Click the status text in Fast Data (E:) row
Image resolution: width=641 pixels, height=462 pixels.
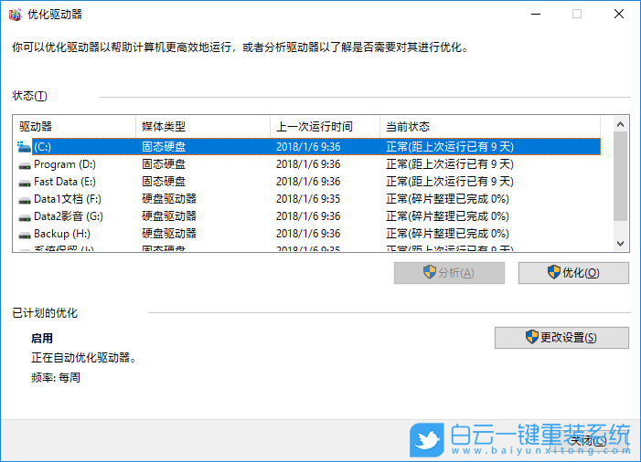[450, 181]
